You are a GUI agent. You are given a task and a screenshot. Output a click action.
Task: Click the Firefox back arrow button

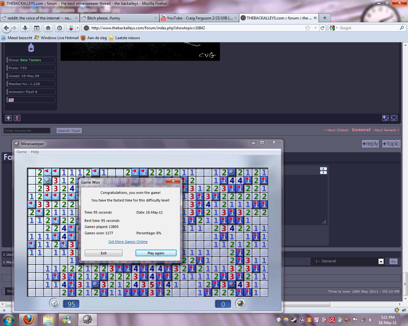point(6,28)
